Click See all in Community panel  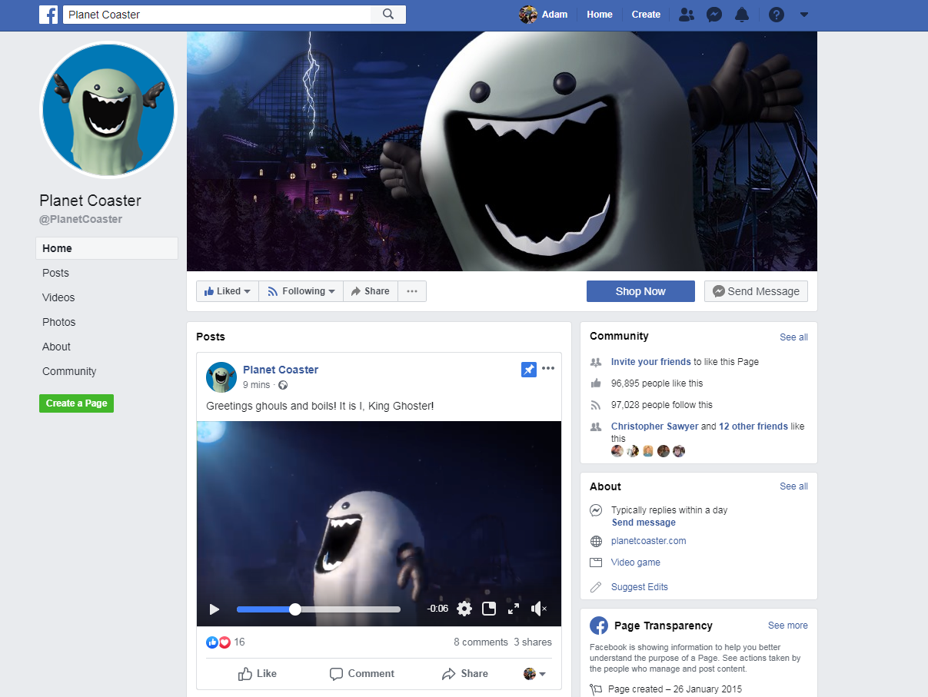(x=793, y=337)
